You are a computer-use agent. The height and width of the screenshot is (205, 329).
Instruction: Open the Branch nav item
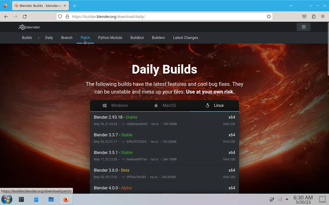point(67,38)
